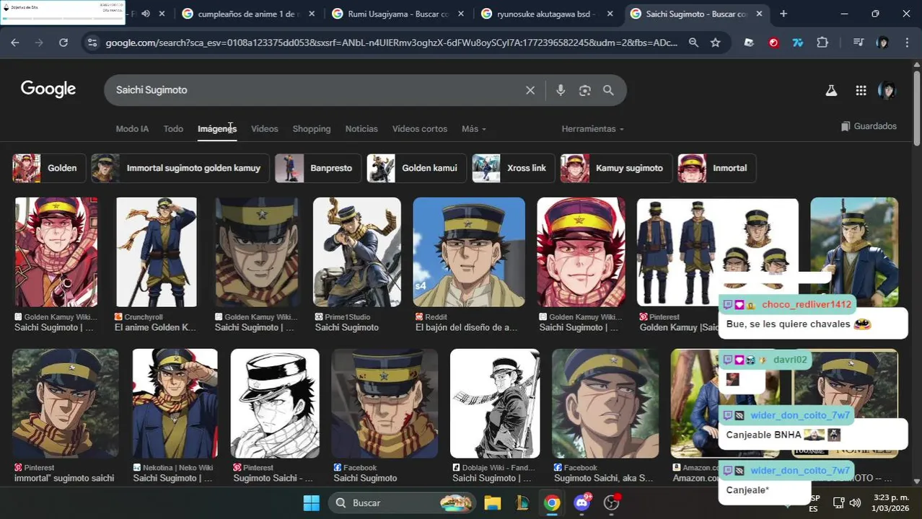The image size is (922, 519).
Task: Expand the Más dropdown
Action: [474, 129]
